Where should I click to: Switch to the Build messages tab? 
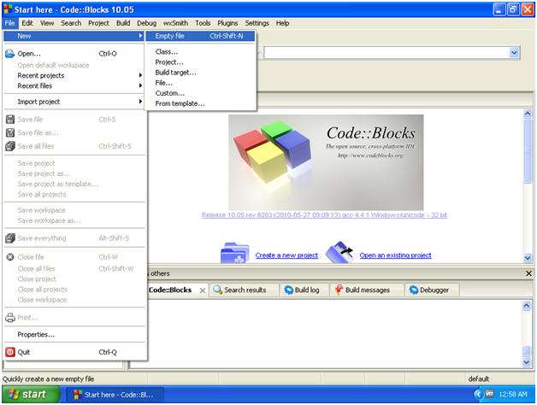[367, 290]
